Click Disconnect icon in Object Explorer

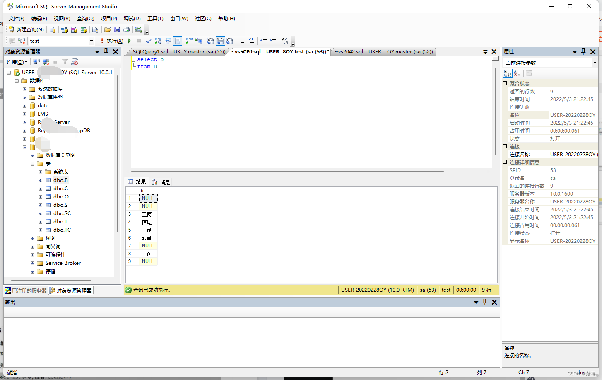(46, 62)
